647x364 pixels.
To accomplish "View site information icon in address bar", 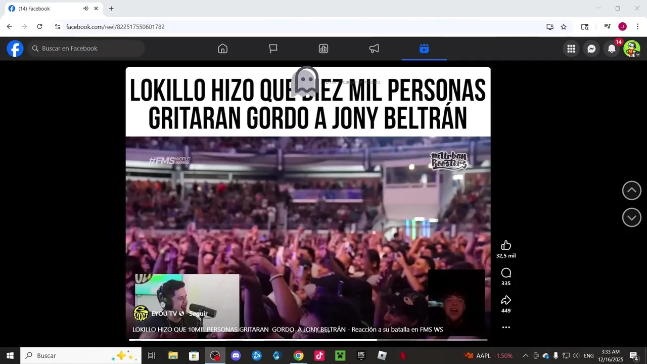I will [x=58, y=27].
